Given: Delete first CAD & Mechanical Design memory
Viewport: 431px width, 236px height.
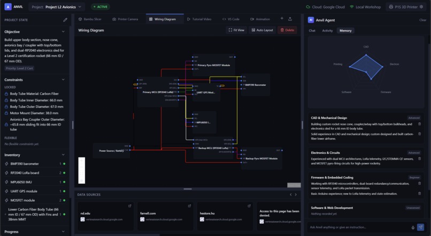Looking at the screenshot, I should point(419,124).
